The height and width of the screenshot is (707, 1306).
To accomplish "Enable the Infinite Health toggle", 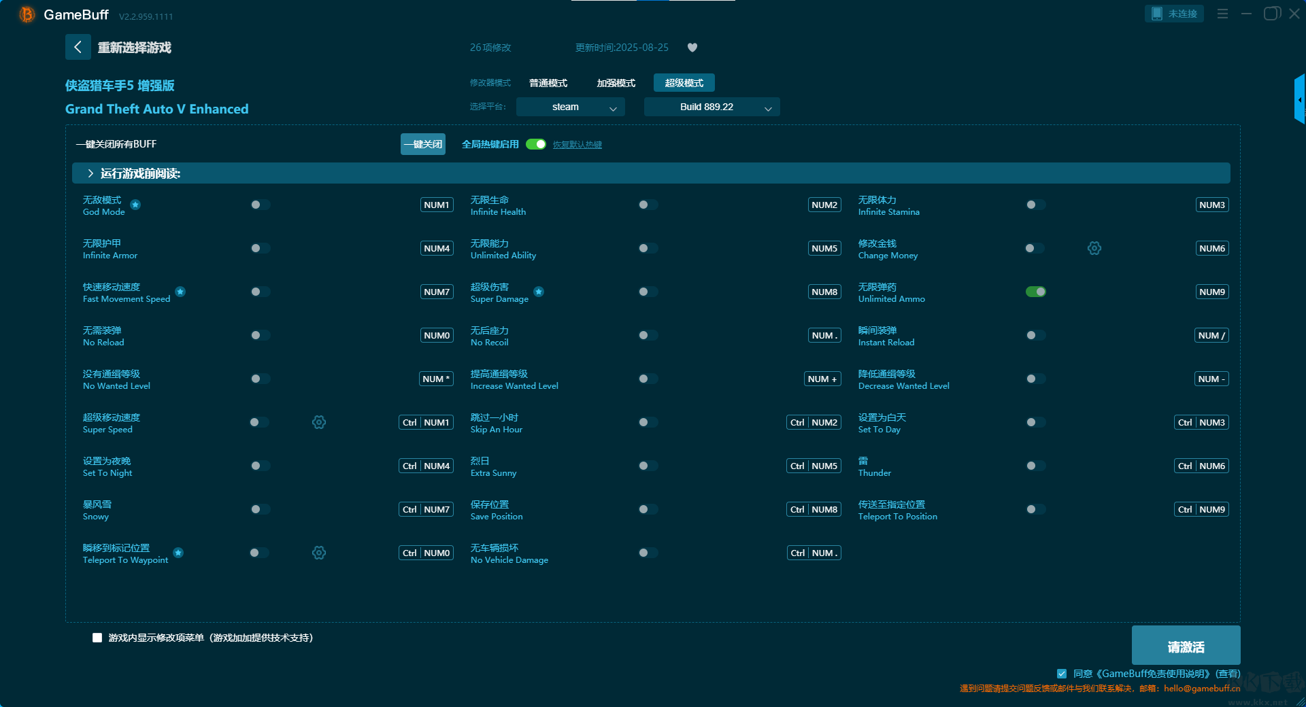I will click(648, 205).
